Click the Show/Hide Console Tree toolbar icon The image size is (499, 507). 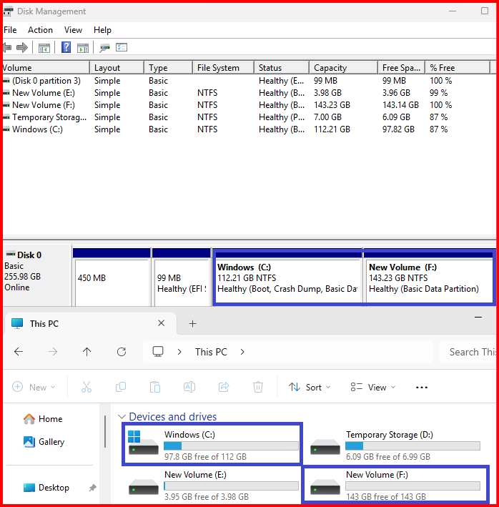click(x=44, y=48)
